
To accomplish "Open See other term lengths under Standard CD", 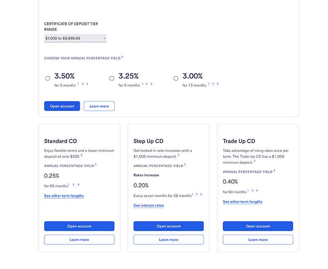I will point(64,196).
